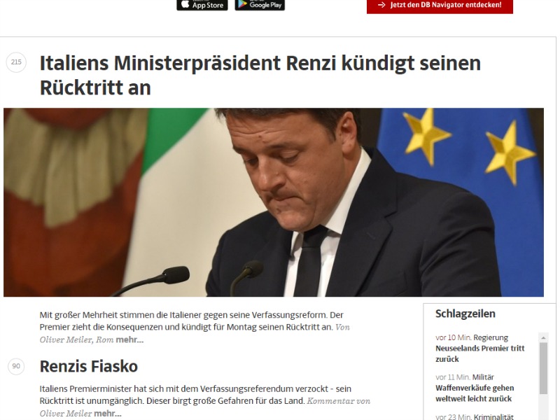The image size is (560, 420).
Task: Open Neuseelands Premier tritt zurück headline
Action: 479,353
